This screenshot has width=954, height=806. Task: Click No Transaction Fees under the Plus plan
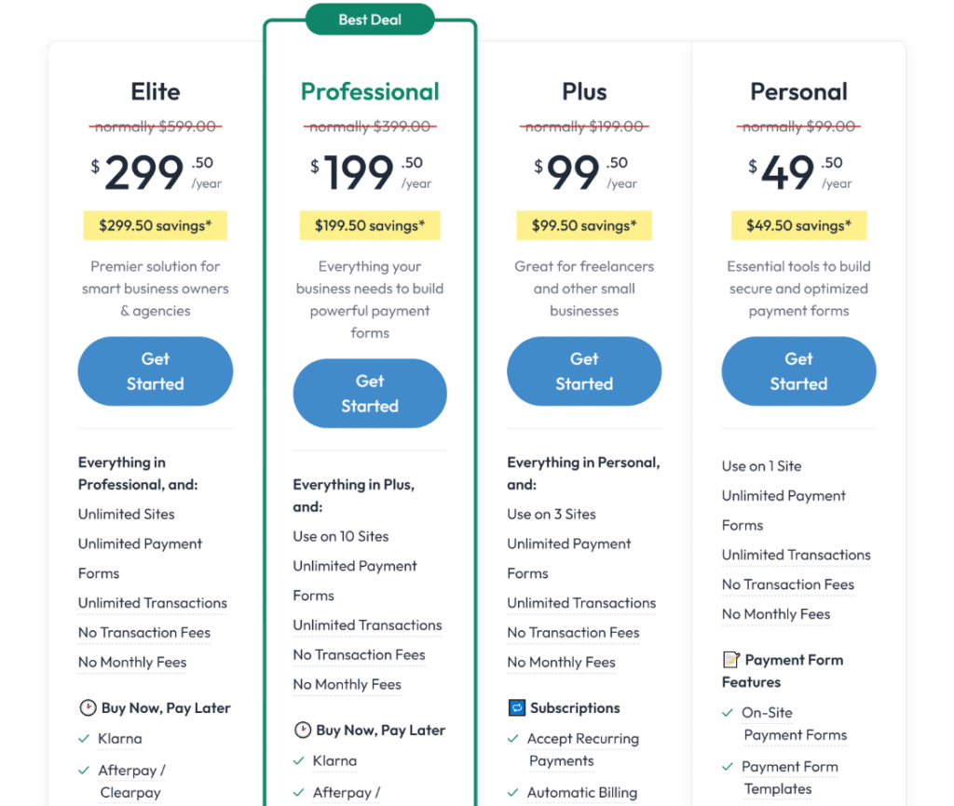point(573,633)
